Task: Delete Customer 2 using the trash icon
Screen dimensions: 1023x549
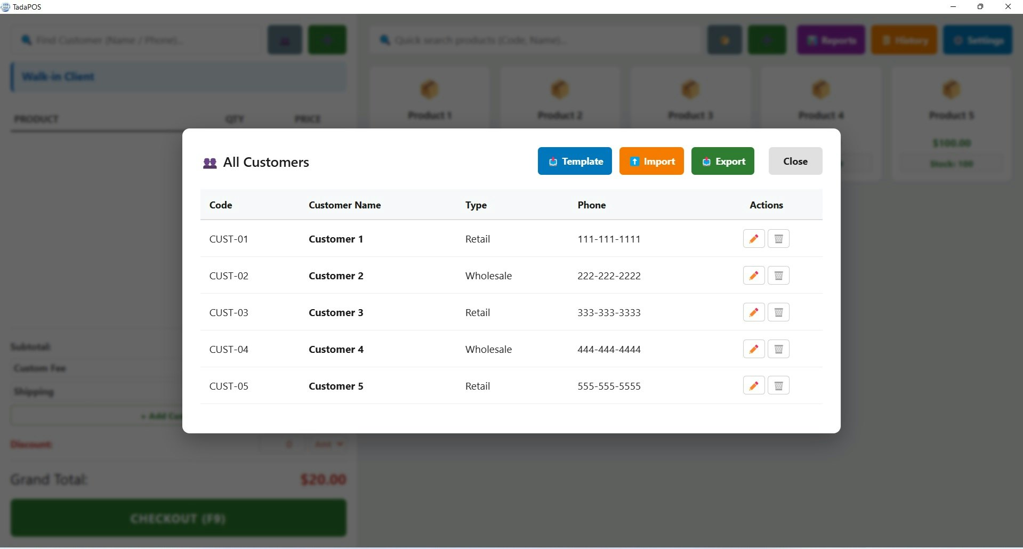Action: tap(778, 276)
